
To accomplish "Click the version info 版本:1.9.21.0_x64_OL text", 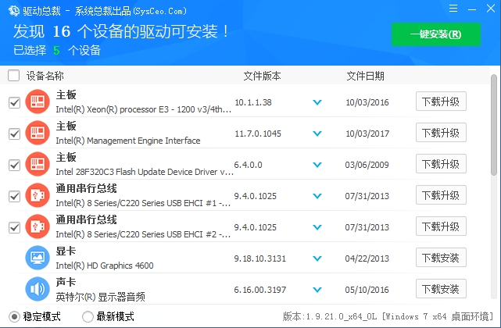I will click(330, 316).
